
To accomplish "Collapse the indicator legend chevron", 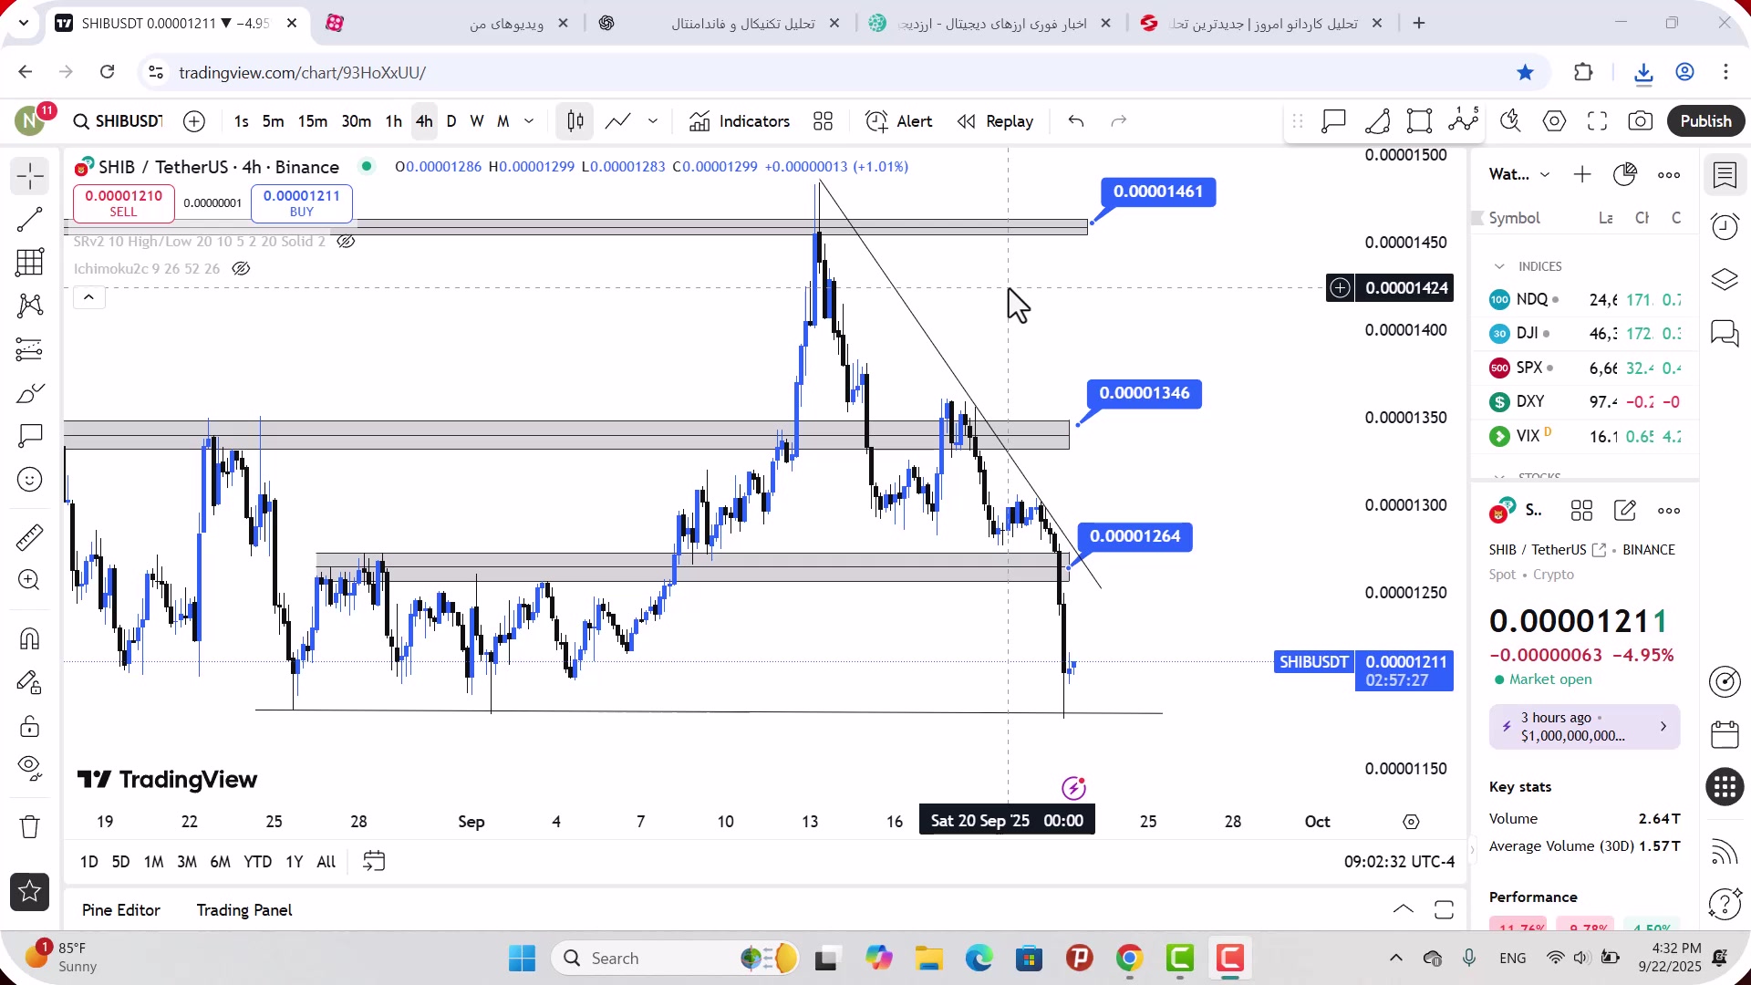I will click(89, 297).
